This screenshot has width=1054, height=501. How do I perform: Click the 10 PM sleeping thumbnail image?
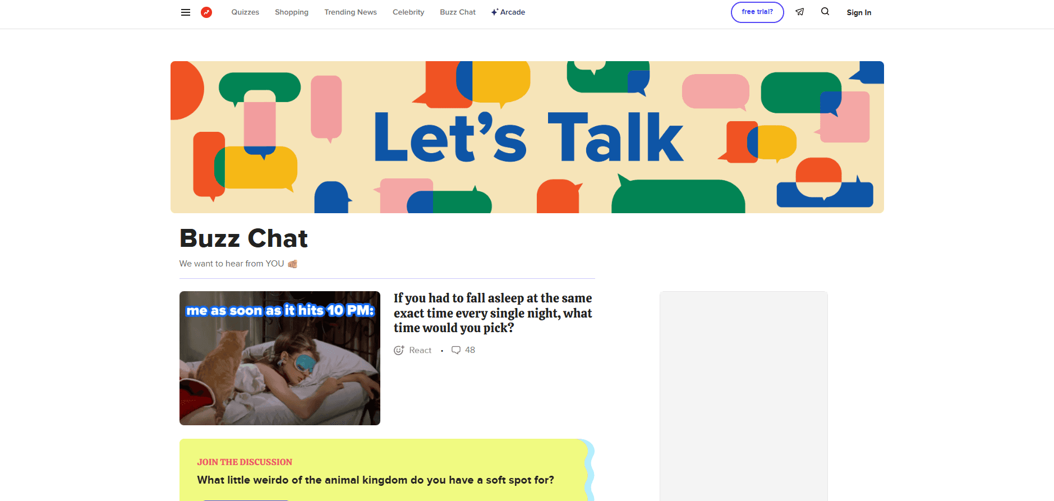pos(280,358)
